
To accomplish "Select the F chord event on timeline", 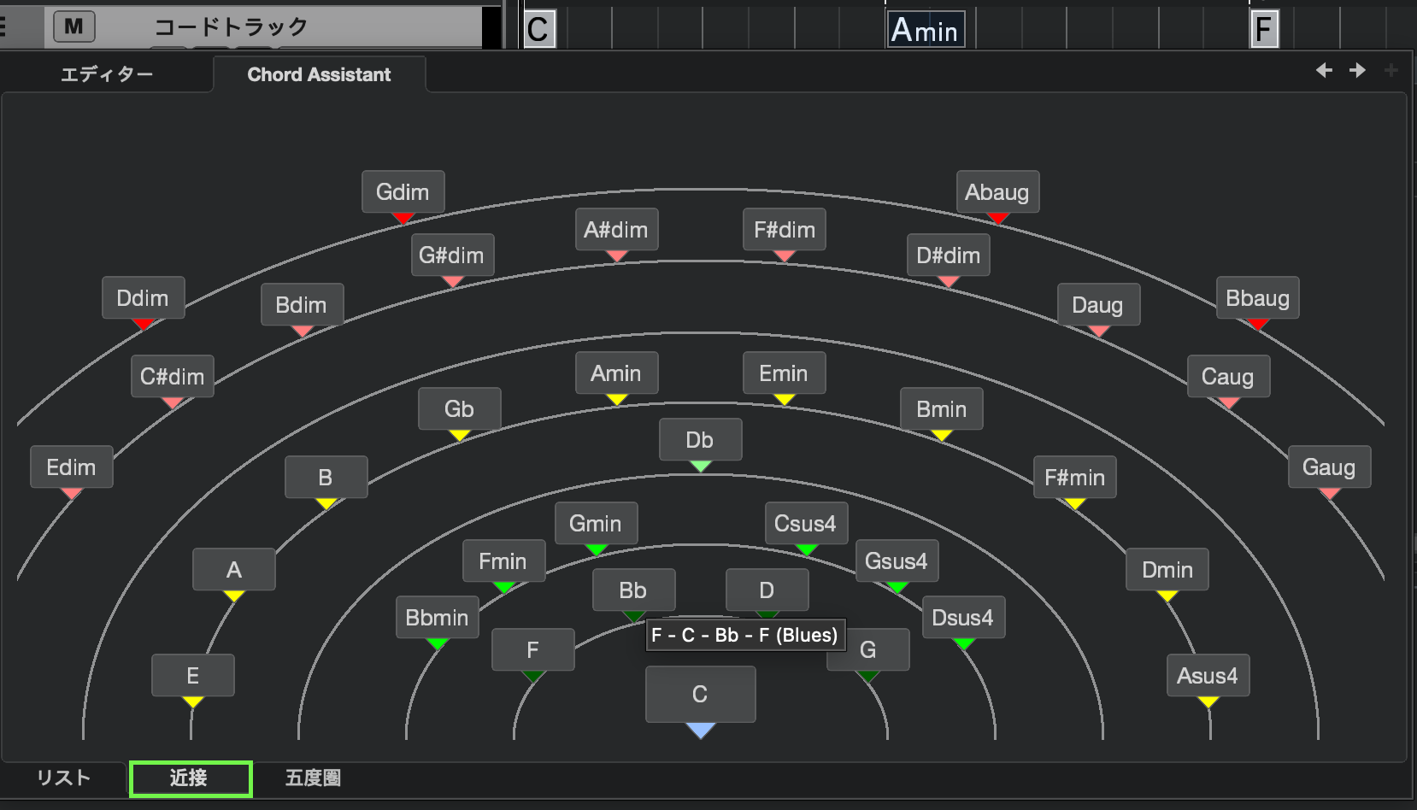I will [x=1263, y=30].
